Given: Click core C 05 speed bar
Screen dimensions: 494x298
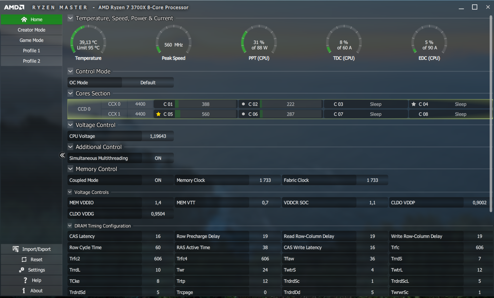Looking at the screenshot, I should point(206,114).
